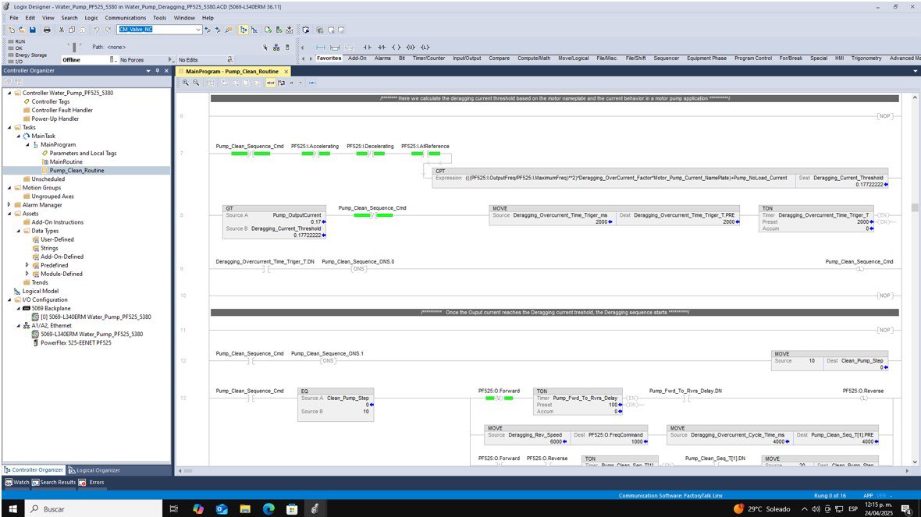The height and width of the screenshot is (517, 921).
Task: Click the Cut scissors icon
Action: [x=61, y=30]
